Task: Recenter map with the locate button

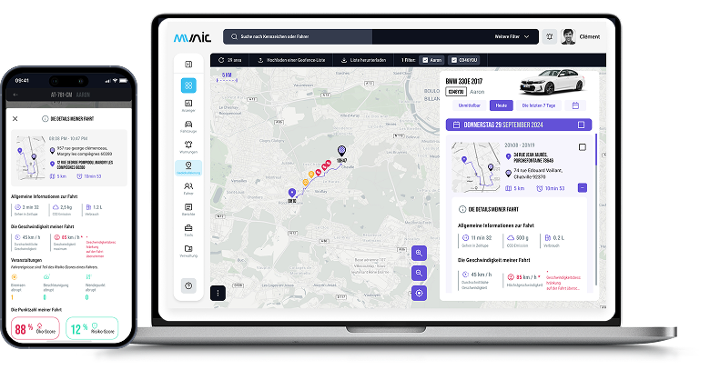Action: 419,293
